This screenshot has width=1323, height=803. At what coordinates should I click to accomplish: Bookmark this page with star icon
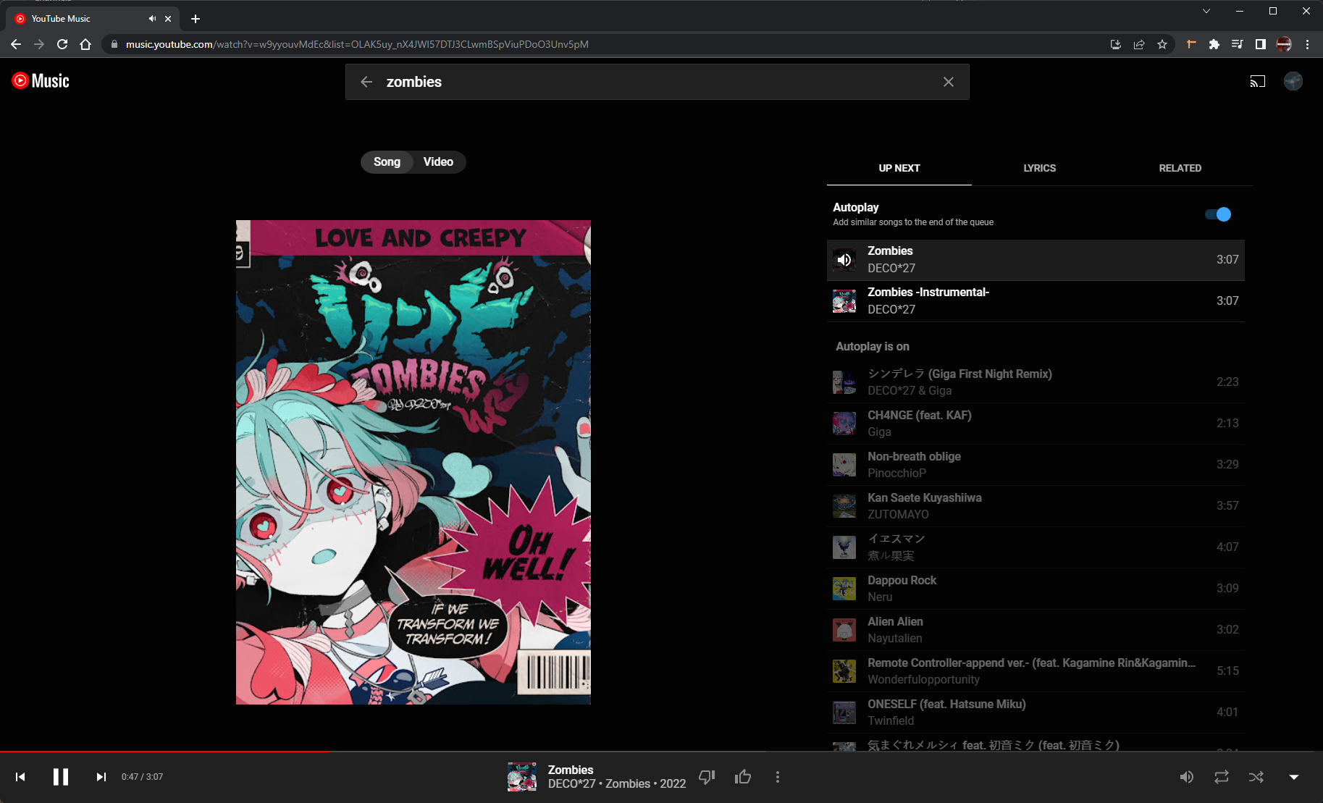tap(1162, 44)
